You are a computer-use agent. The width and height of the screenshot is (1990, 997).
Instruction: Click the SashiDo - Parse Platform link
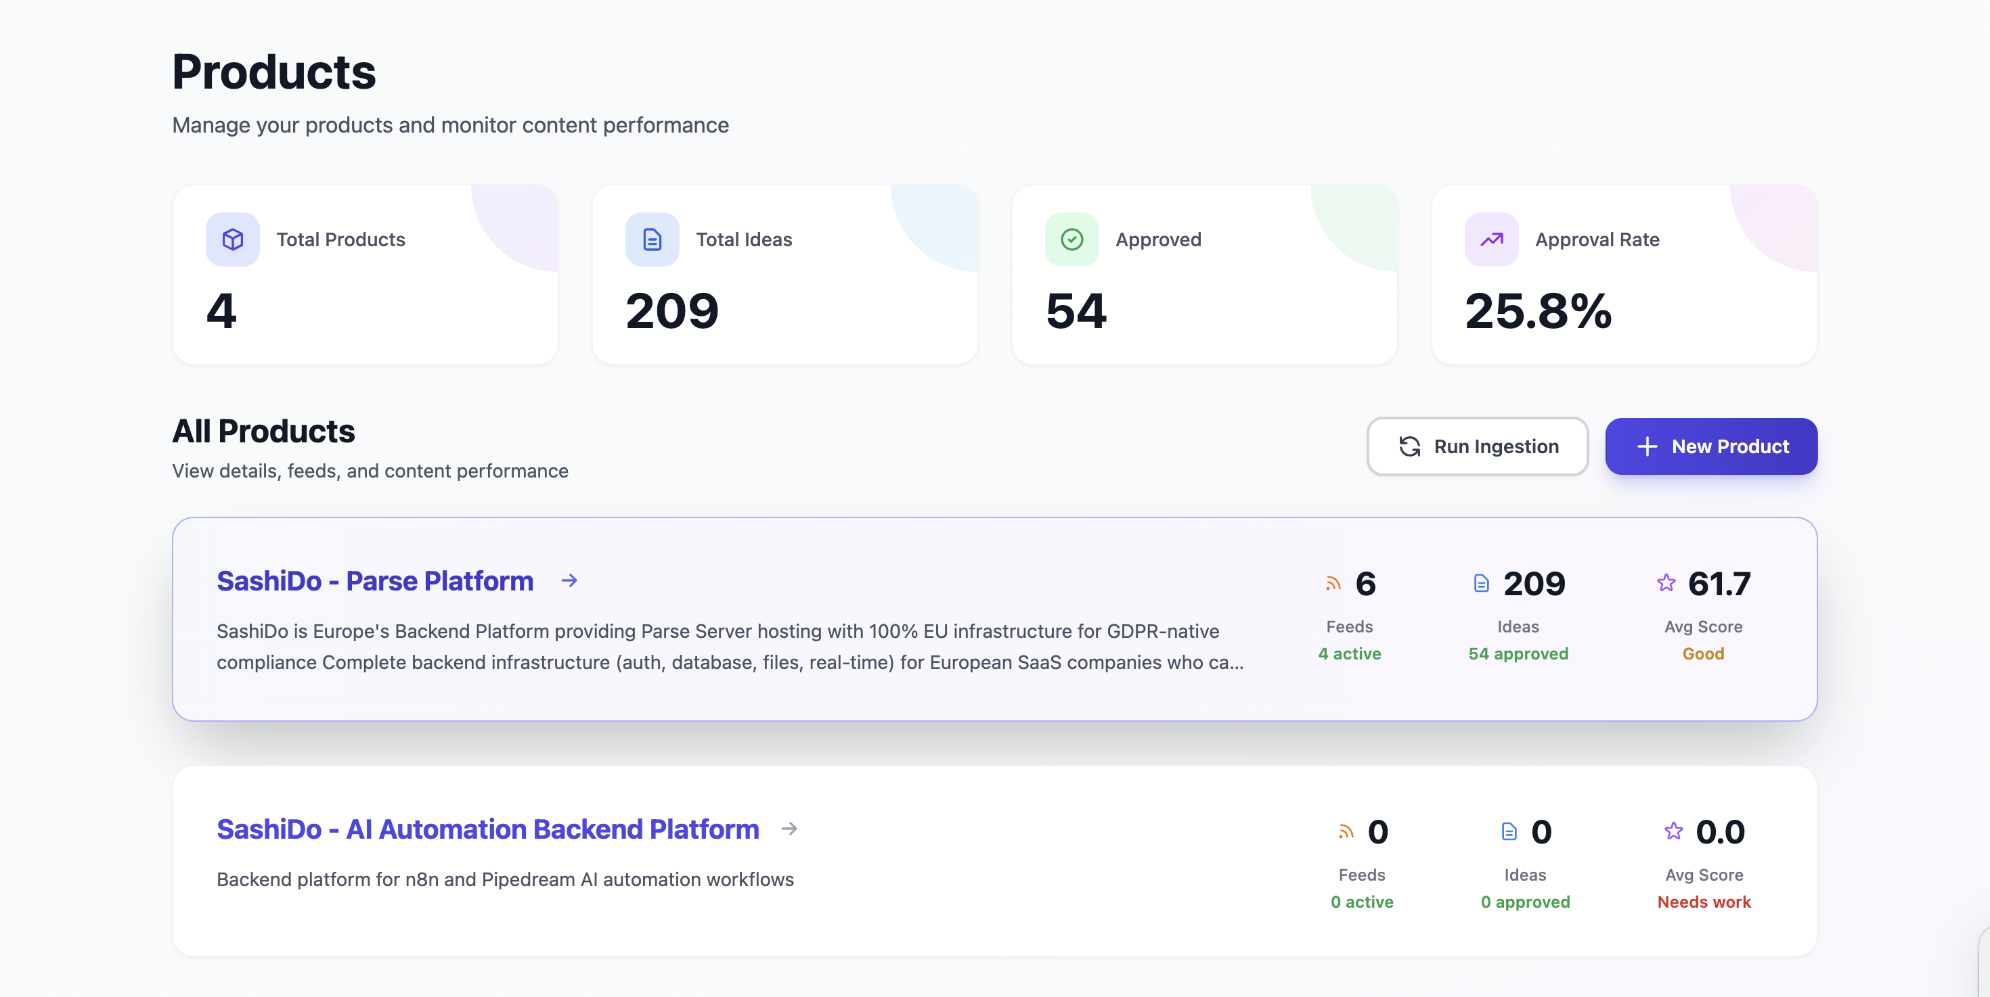[x=375, y=581]
